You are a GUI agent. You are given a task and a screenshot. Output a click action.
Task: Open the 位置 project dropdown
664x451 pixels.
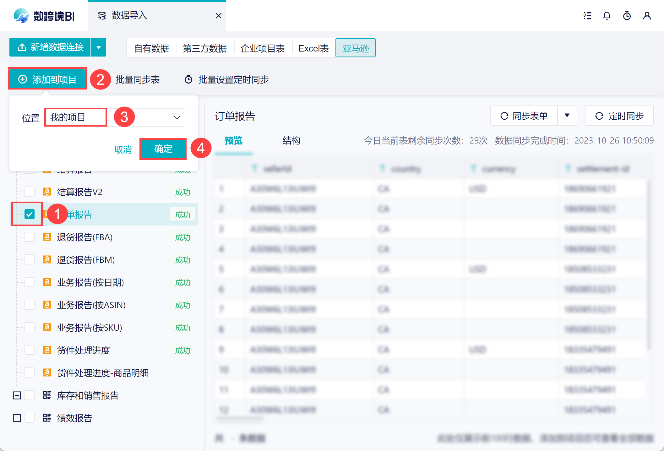point(177,117)
